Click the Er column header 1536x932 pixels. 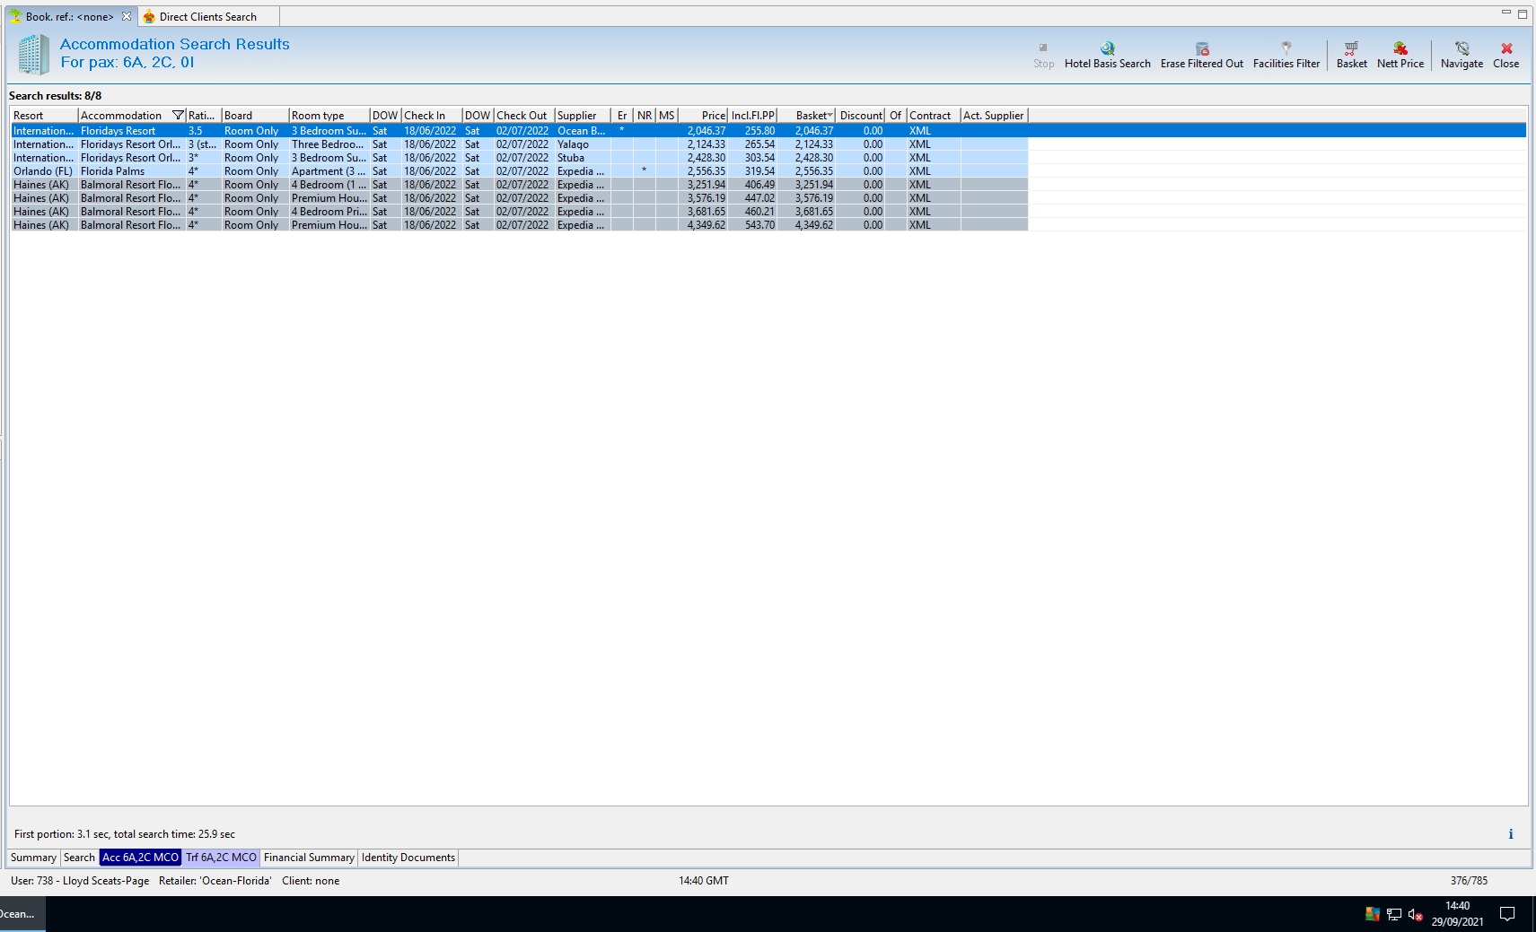point(622,116)
